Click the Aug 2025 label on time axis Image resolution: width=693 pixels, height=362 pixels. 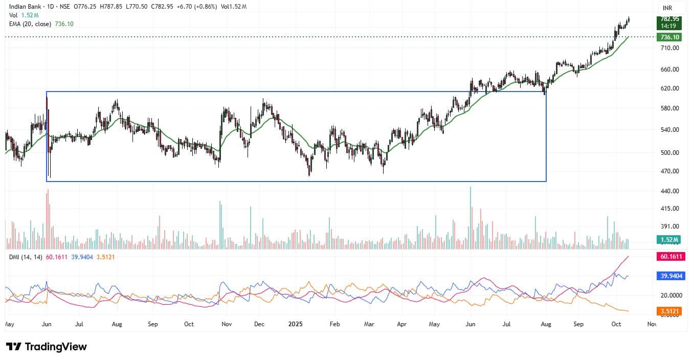[x=546, y=324]
